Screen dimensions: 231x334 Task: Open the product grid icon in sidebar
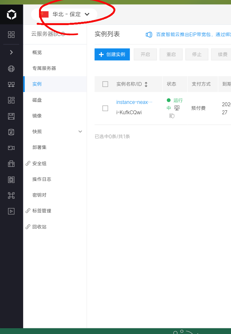pyautogui.click(x=11, y=34)
